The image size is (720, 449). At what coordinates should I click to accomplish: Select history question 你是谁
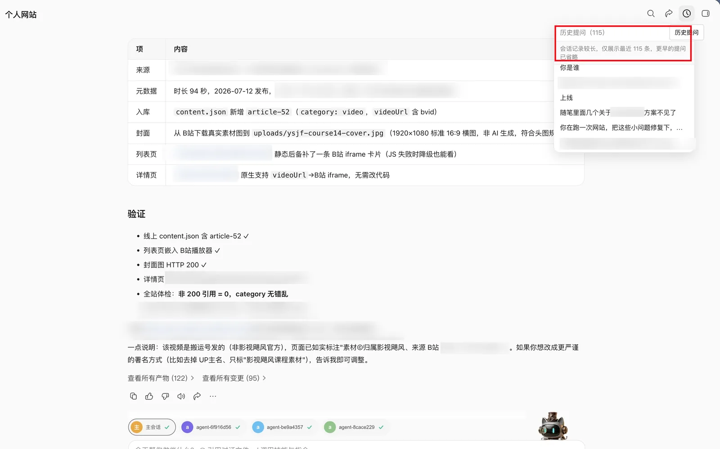(x=570, y=68)
